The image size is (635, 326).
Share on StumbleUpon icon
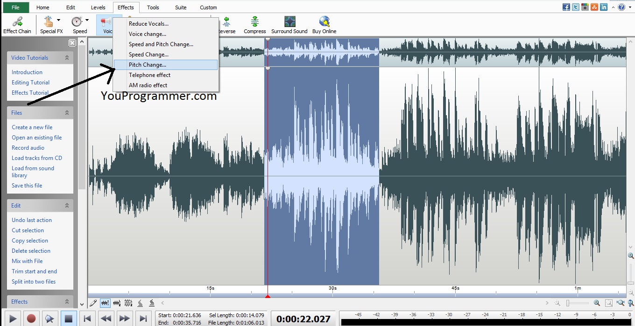click(594, 7)
